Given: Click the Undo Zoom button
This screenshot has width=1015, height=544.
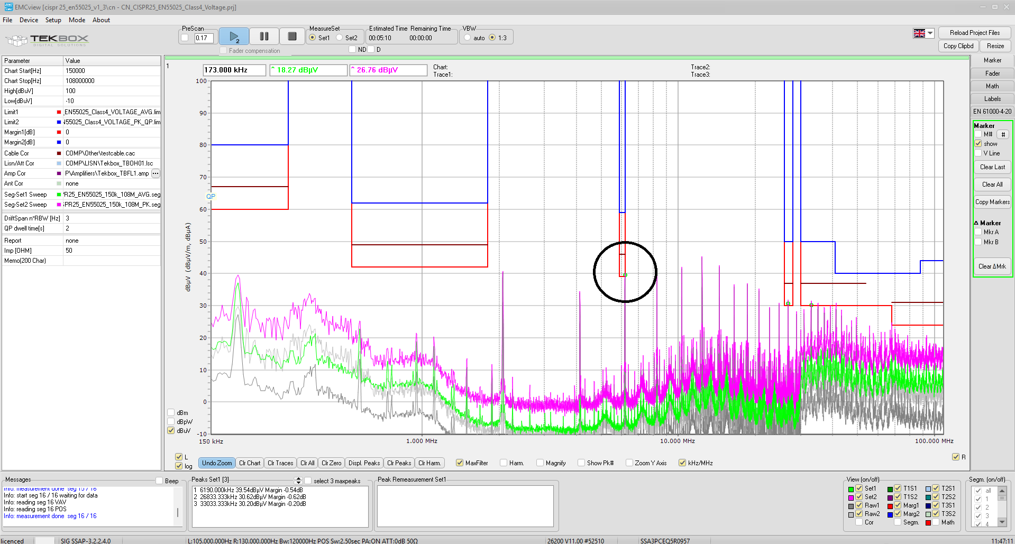Looking at the screenshot, I should (x=217, y=463).
